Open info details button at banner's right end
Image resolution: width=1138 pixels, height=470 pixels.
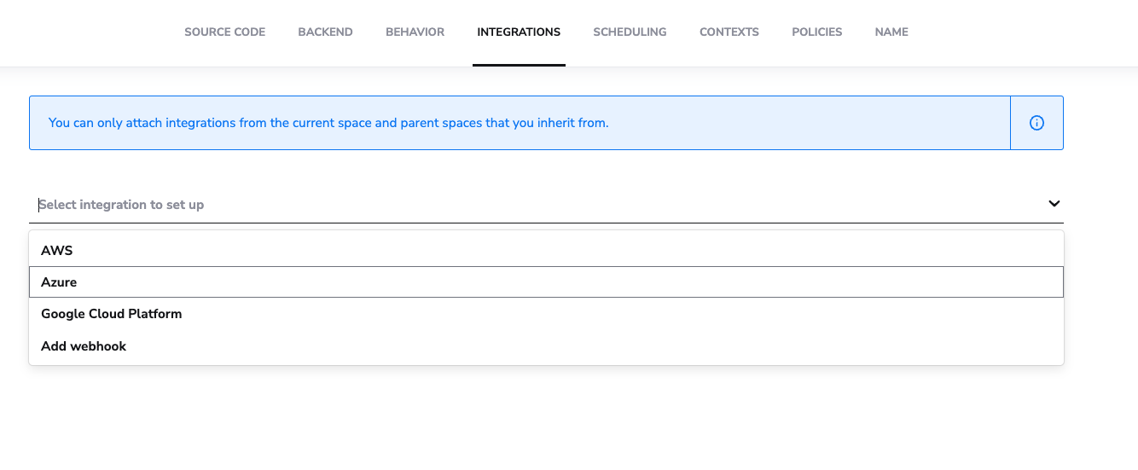(x=1036, y=123)
